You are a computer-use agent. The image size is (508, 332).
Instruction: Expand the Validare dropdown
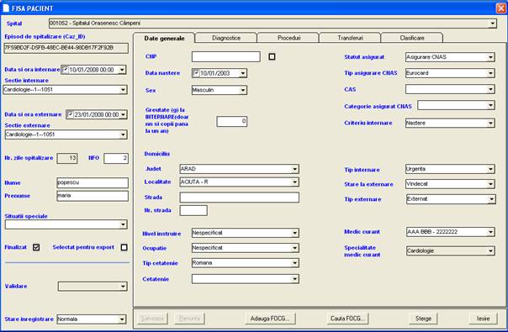point(123,287)
